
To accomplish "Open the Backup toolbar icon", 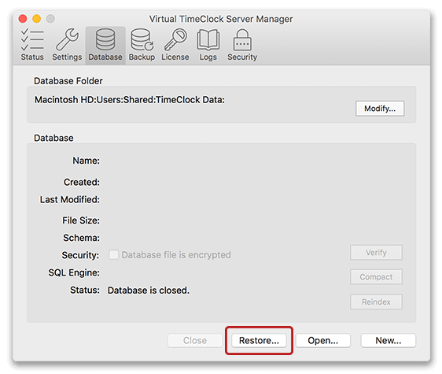I will tap(142, 45).
